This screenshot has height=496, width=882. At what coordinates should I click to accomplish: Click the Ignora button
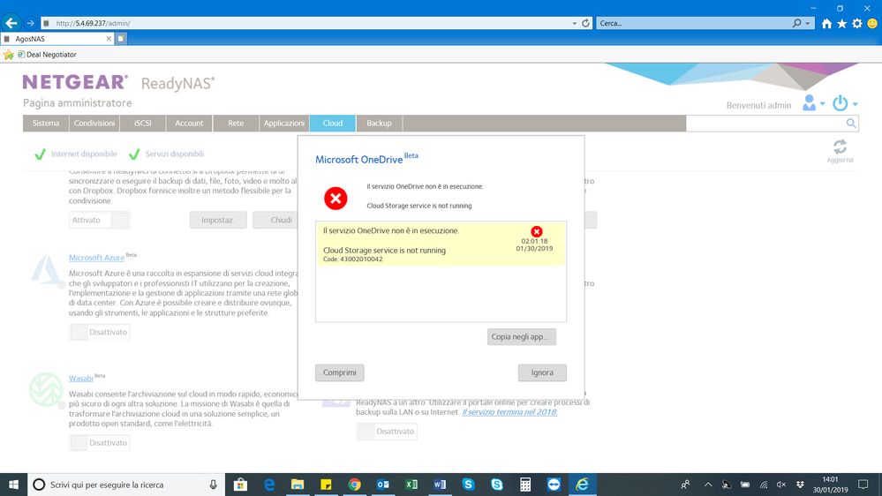(x=542, y=372)
